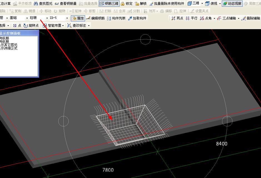Toggle 钢筋三维 rebar 3D view
The image size is (261, 178).
click(109, 4)
